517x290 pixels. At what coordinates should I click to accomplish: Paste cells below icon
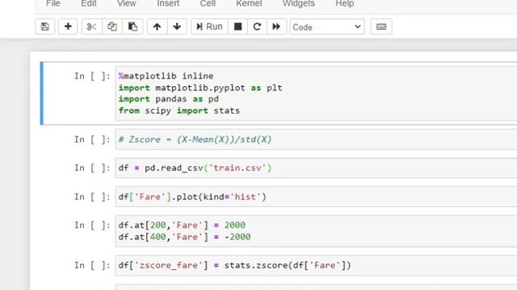[x=132, y=27]
